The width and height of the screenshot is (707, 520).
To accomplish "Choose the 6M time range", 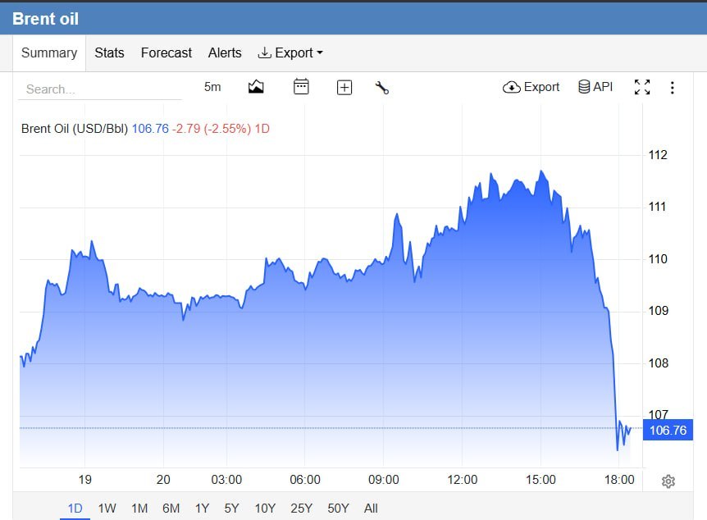I will [x=171, y=509].
